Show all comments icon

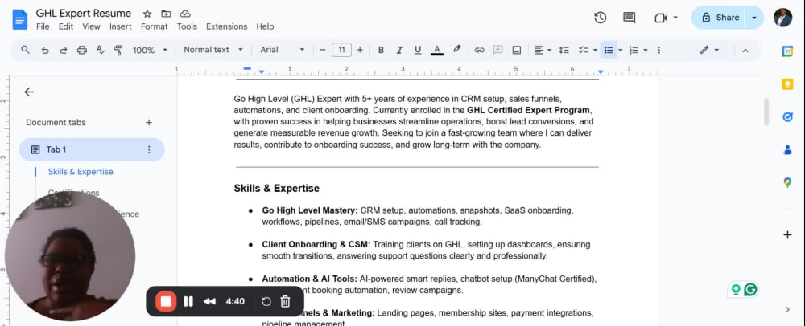tap(629, 18)
